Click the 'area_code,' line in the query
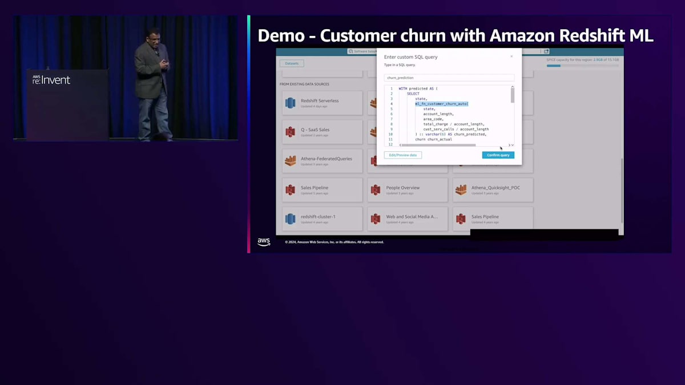 (433, 119)
